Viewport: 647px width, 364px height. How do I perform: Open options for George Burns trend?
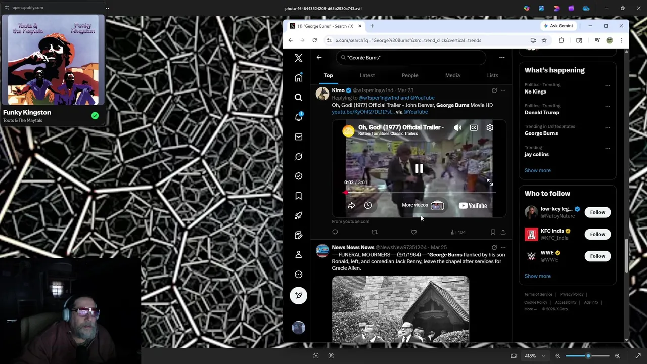click(608, 128)
